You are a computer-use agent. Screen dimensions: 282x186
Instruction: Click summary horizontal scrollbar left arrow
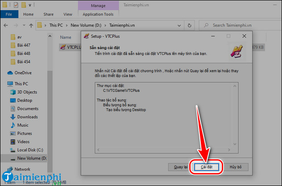coord(98,150)
